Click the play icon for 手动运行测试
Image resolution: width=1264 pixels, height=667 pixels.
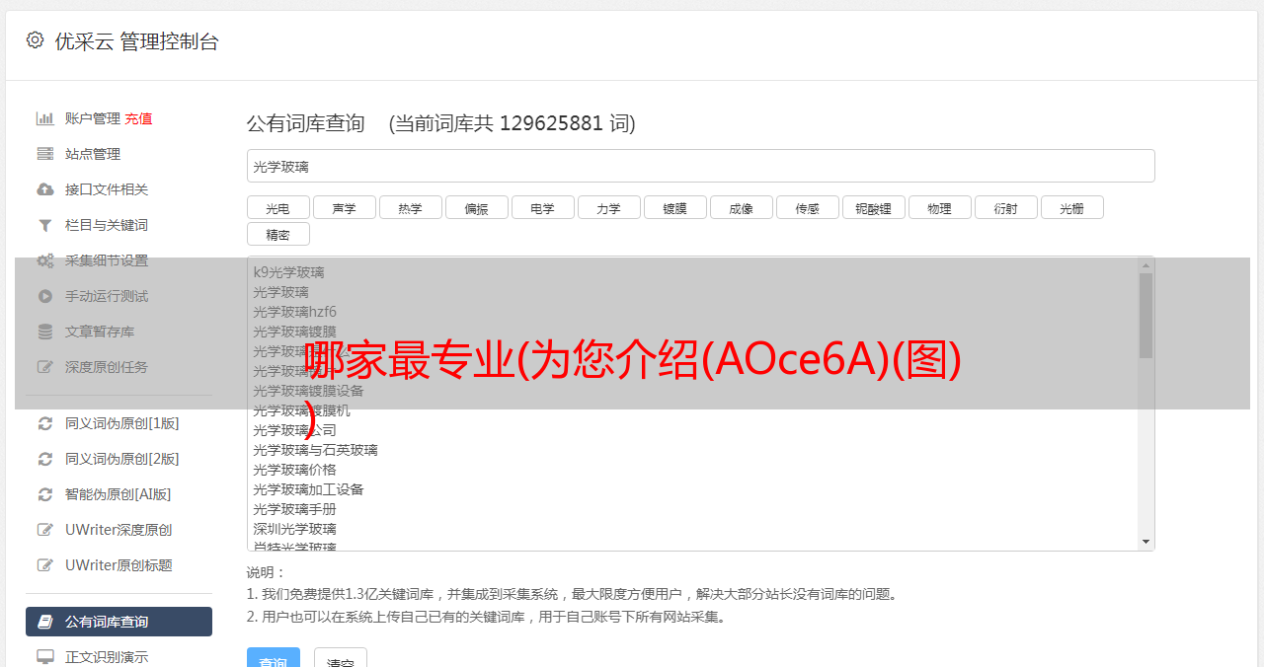[44, 296]
